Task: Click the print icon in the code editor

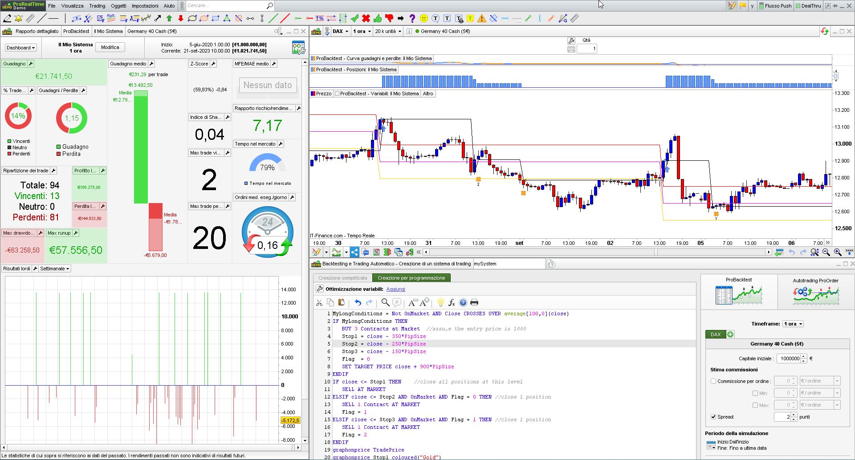Action: [x=474, y=303]
